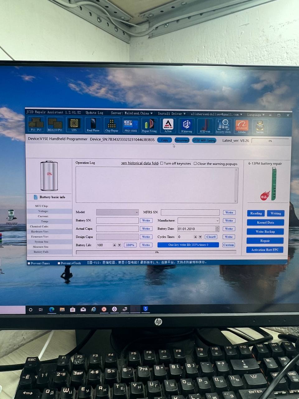The height and width of the screenshot is (399, 299).
Task: Enable the Prevent i4Tools checkbox
Action: click(59, 263)
